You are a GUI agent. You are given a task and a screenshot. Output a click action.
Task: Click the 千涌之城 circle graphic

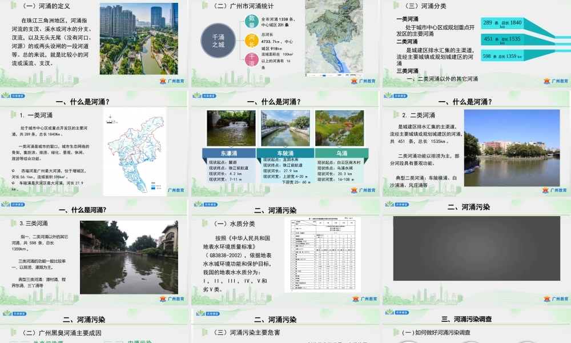click(x=220, y=40)
